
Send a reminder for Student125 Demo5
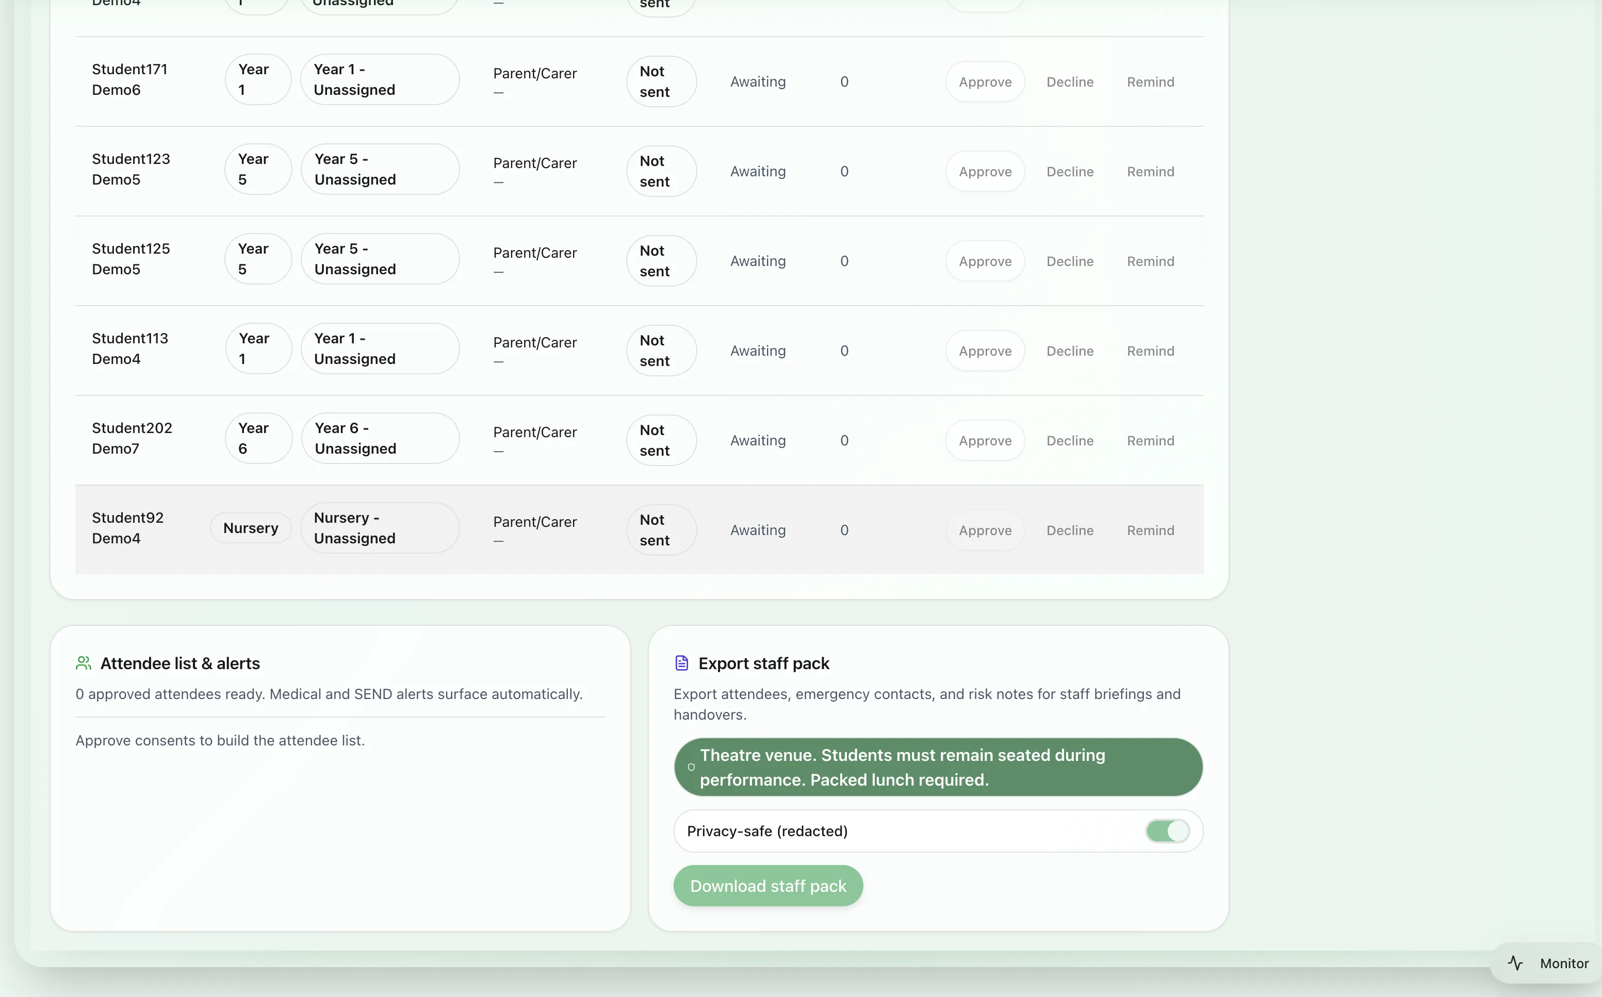point(1150,261)
